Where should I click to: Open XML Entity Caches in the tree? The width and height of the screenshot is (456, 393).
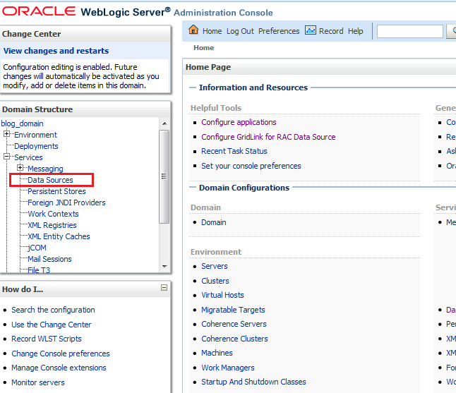(x=59, y=236)
